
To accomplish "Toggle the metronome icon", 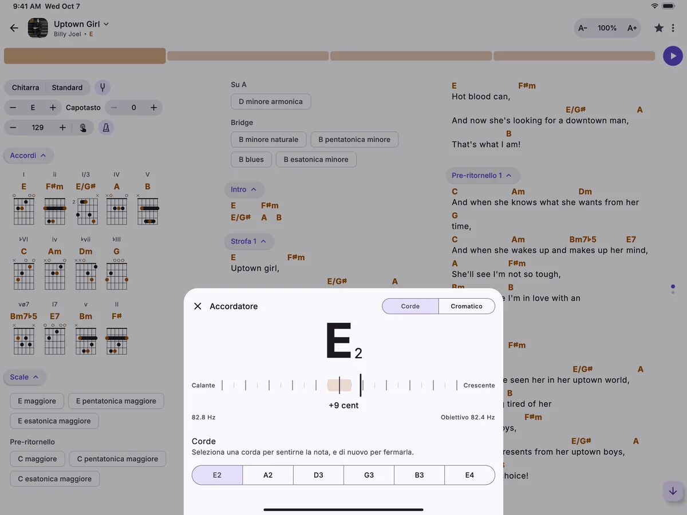I will [106, 128].
